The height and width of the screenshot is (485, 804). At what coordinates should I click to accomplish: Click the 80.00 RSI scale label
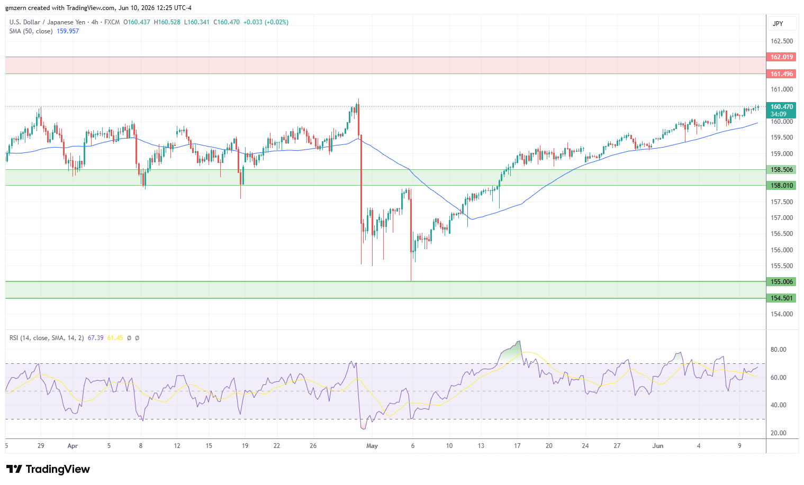click(x=779, y=350)
